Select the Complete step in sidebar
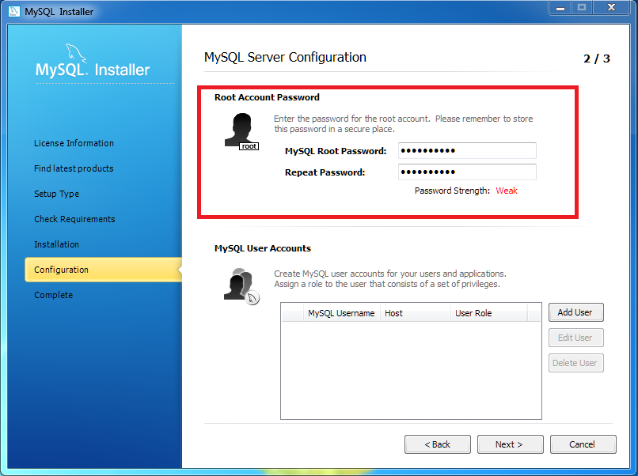 (53, 295)
